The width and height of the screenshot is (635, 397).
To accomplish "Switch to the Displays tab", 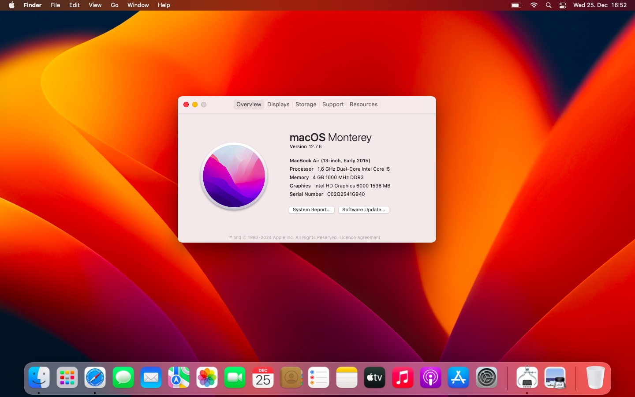I will (x=278, y=105).
